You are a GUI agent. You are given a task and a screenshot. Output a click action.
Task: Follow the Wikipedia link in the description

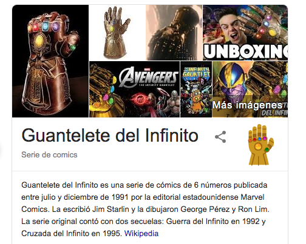click(x=141, y=234)
